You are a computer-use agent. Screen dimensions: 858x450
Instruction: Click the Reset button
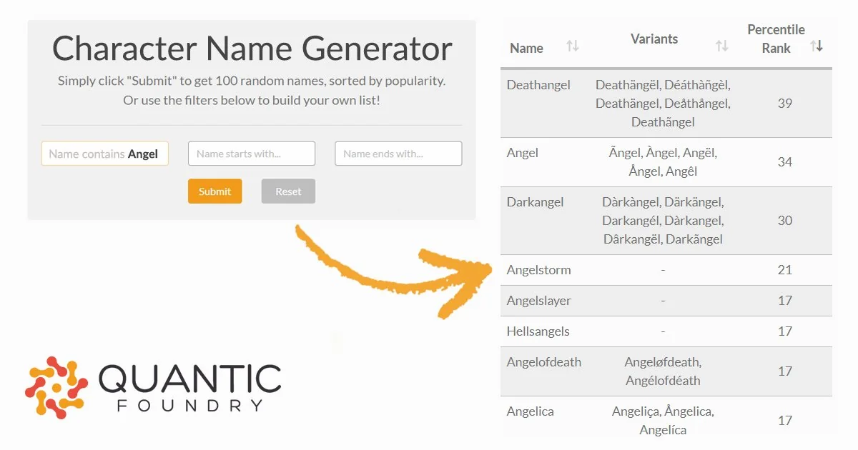pos(288,191)
